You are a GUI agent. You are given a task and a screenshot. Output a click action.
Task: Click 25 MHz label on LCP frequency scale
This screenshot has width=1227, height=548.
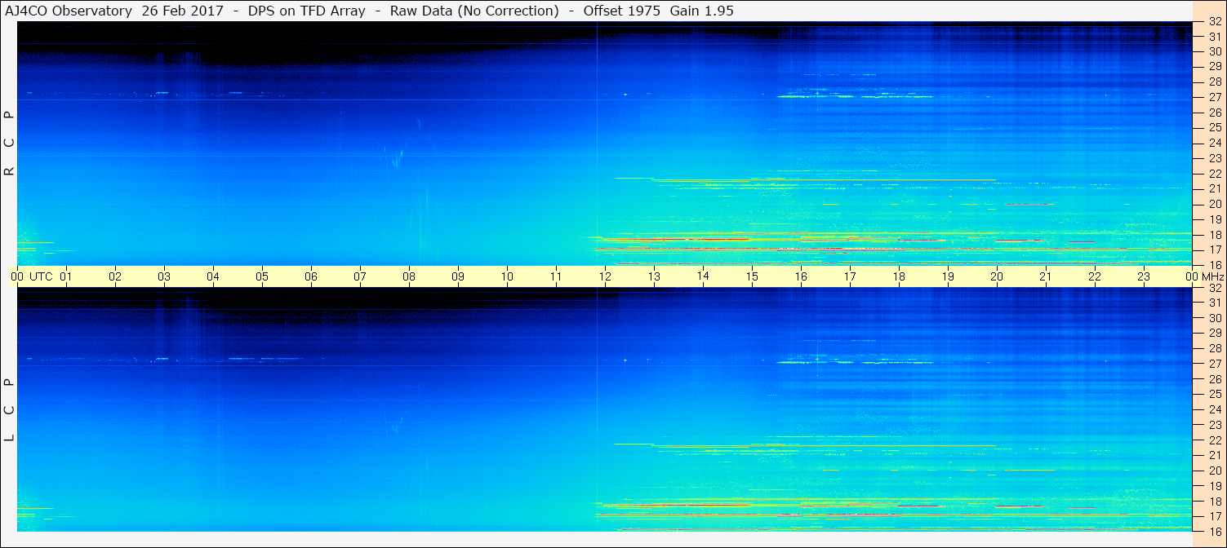click(x=1214, y=394)
